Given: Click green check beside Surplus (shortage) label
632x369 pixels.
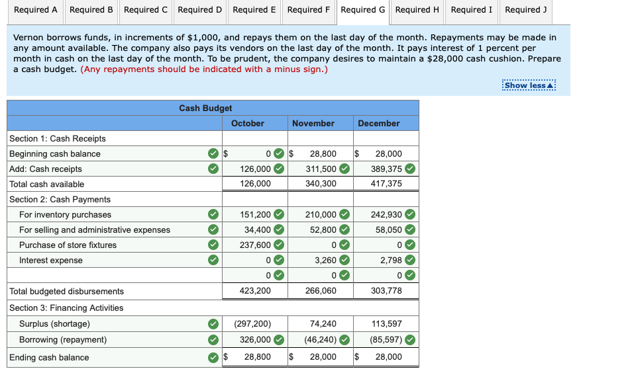Looking at the screenshot, I should click(x=213, y=323).
